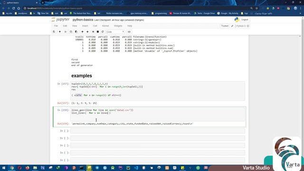Select the first empty code cell

click(158, 131)
